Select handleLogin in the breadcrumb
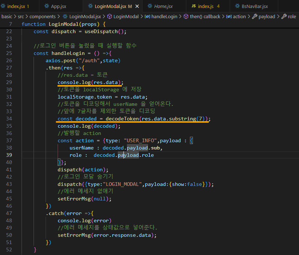Viewport: 299px width, 255px height. coord(161,17)
